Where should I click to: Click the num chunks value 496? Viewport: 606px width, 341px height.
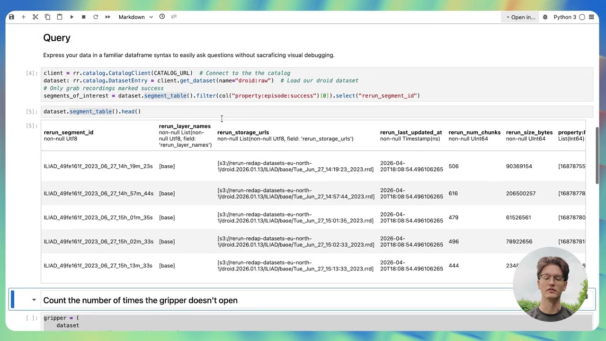point(454,242)
